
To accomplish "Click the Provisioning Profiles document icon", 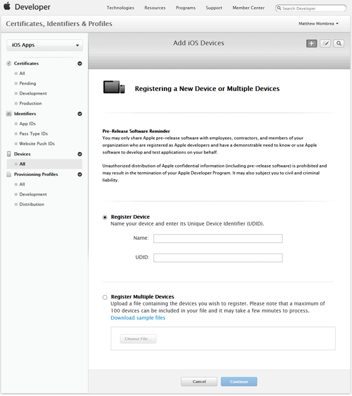I will 9,174.
